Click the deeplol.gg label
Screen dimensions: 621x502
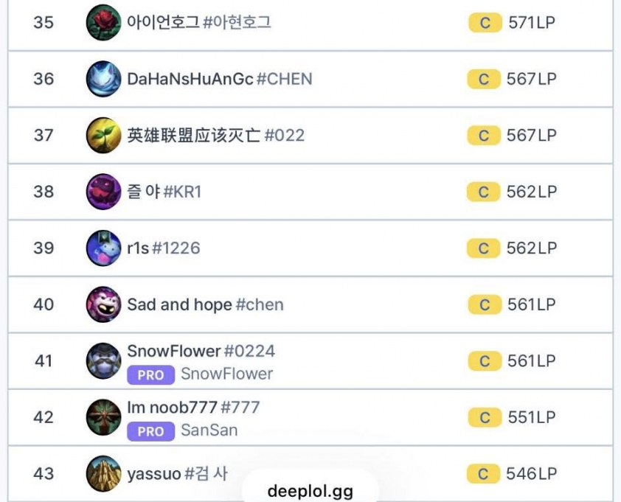(310, 491)
